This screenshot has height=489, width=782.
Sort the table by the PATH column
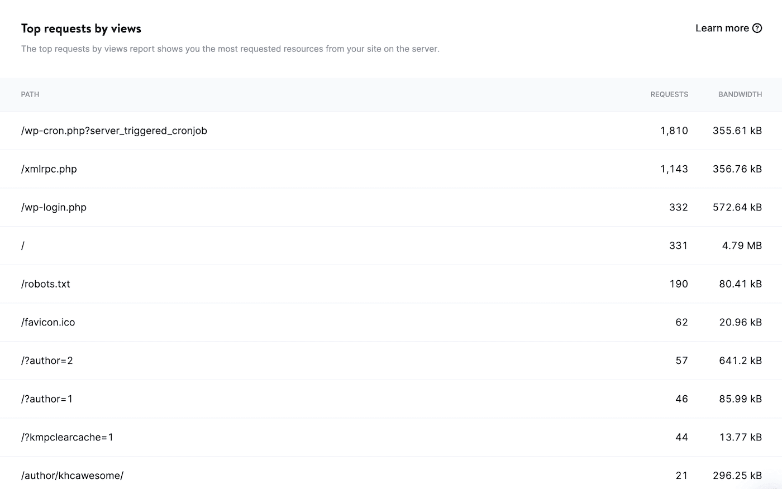30,94
